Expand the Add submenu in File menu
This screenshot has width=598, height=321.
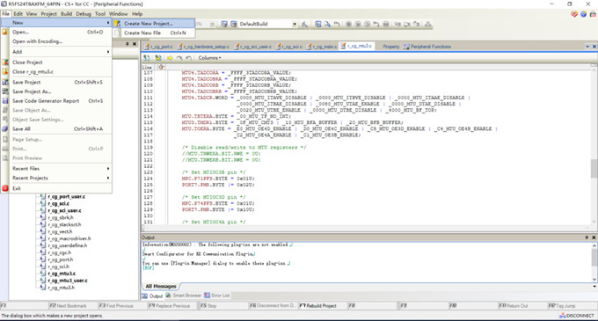point(56,52)
